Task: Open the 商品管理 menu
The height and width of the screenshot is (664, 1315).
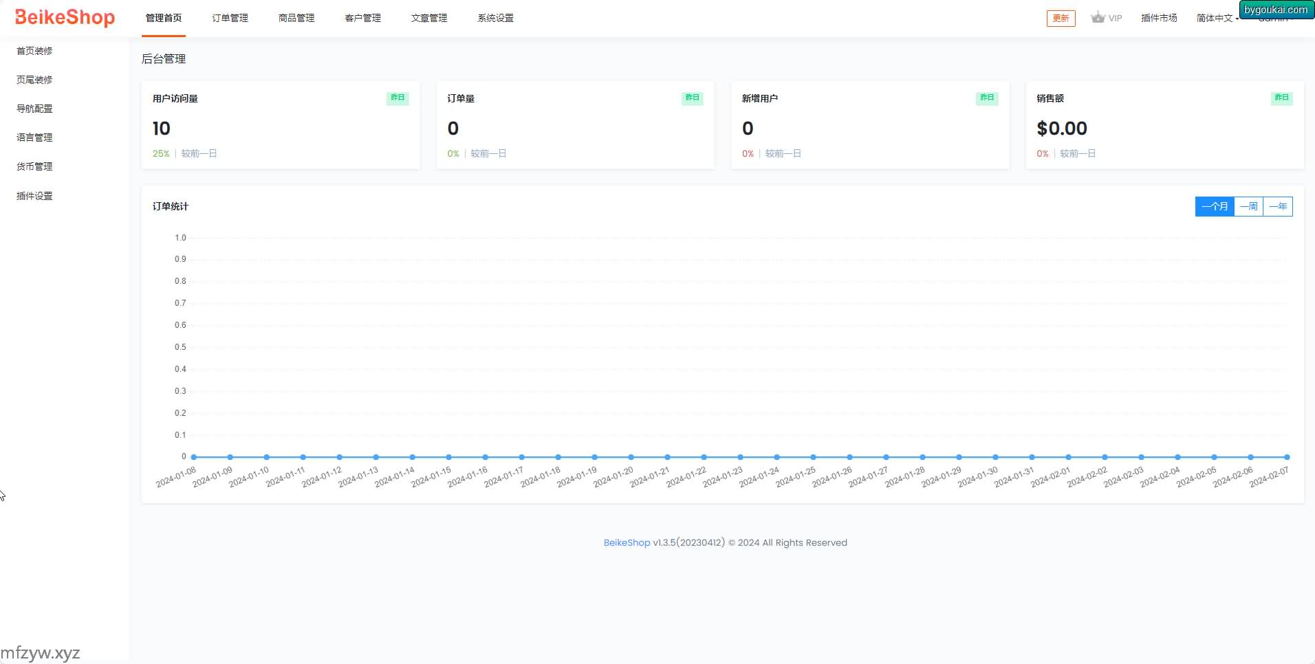Action: tap(296, 18)
